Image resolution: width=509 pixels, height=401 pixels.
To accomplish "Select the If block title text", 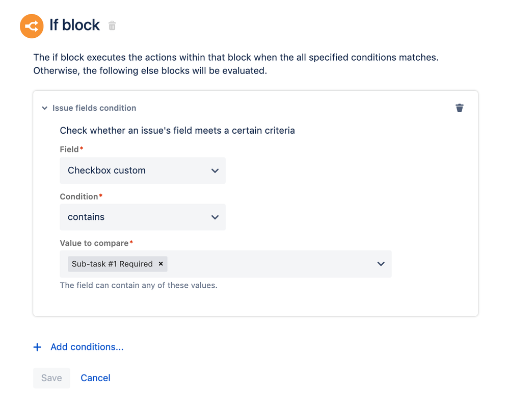I will 74,26.
